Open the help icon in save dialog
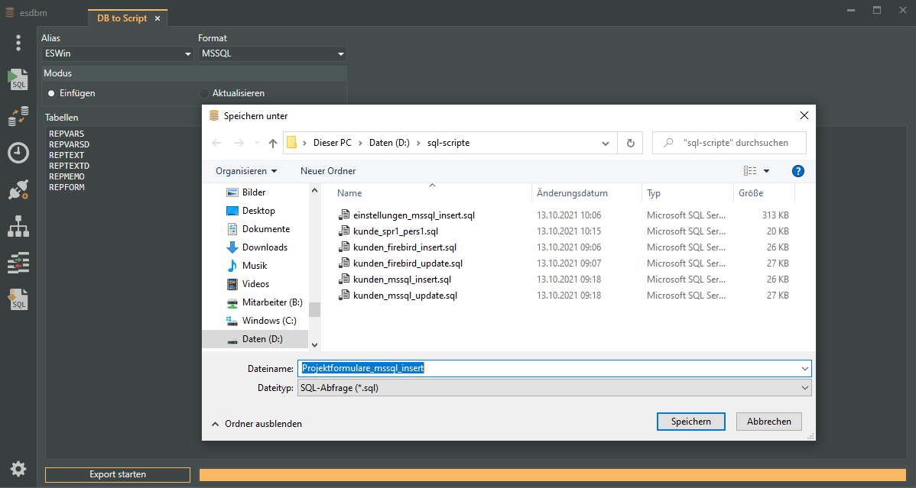The image size is (916, 488). pyautogui.click(x=797, y=171)
